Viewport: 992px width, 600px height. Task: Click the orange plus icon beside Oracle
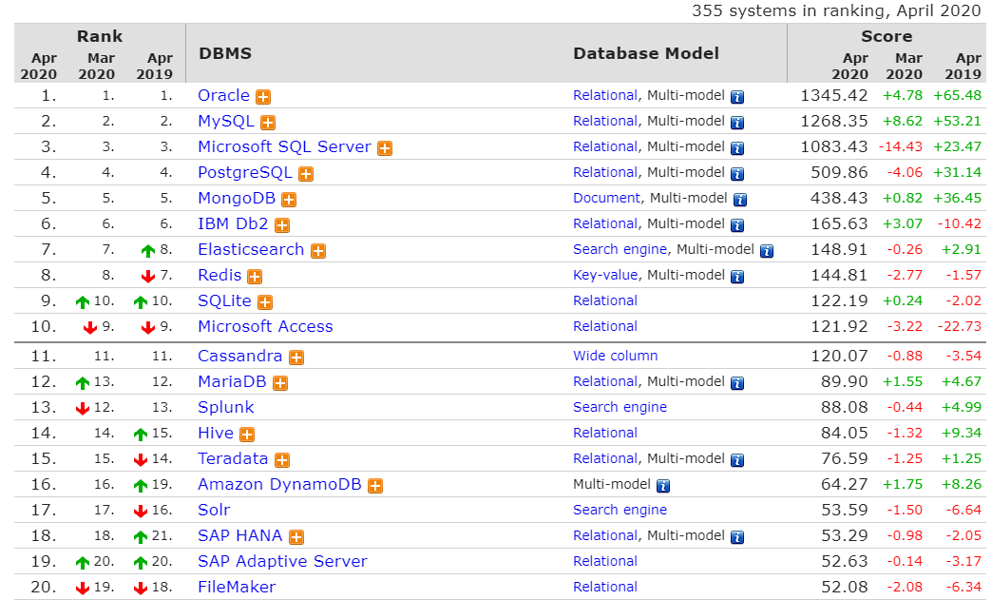pyautogui.click(x=263, y=97)
